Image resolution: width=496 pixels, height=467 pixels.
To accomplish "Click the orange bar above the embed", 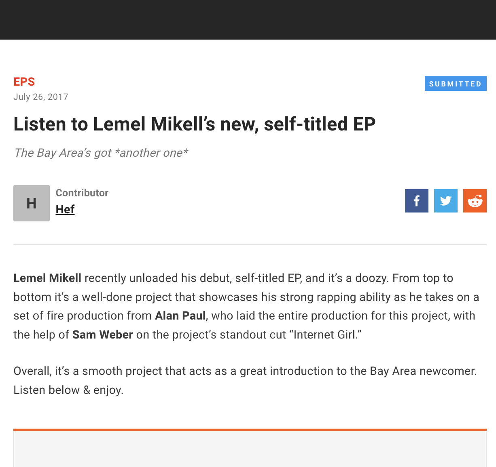I will click(x=250, y=429).
